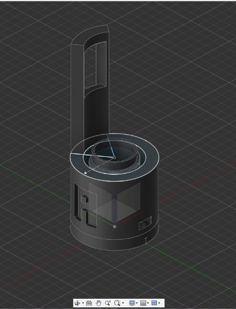Open the Display Settings dropdown arrow
Viewport: 236px width, 309px height.
pyautogui.click(x=136, y=303)
